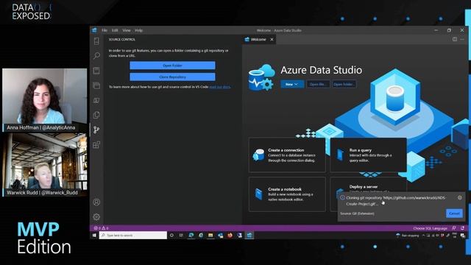
Task: Open the Explorer files view in activity bar
Action: coord(96,115)
